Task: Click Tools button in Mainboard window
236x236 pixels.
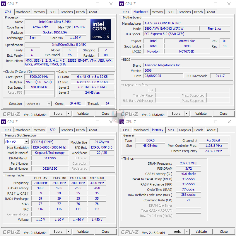Action: [x=176, y=114]
